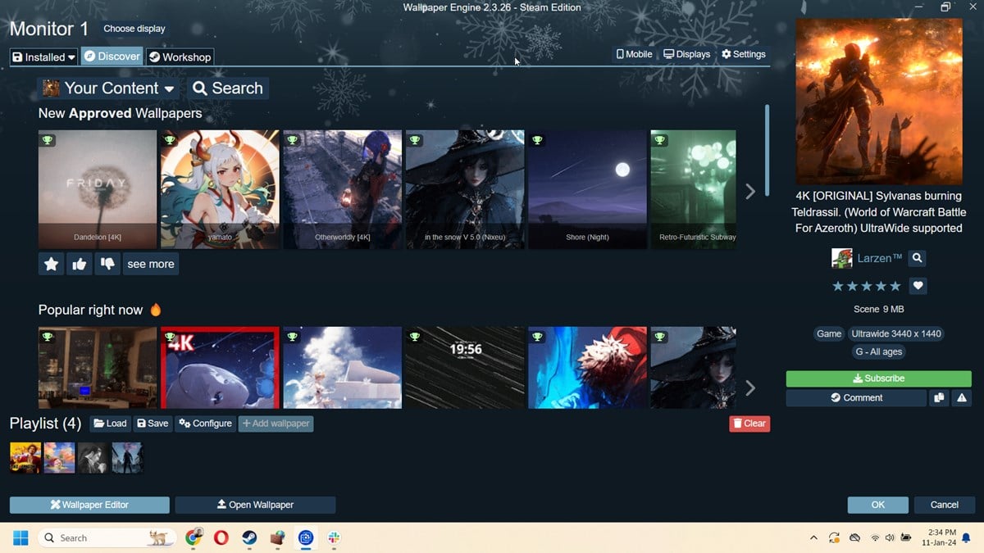Rate the wallpaper using the five stars
Image resolution: width=984 pixels, height=553 pixels.
coord(867,286)
